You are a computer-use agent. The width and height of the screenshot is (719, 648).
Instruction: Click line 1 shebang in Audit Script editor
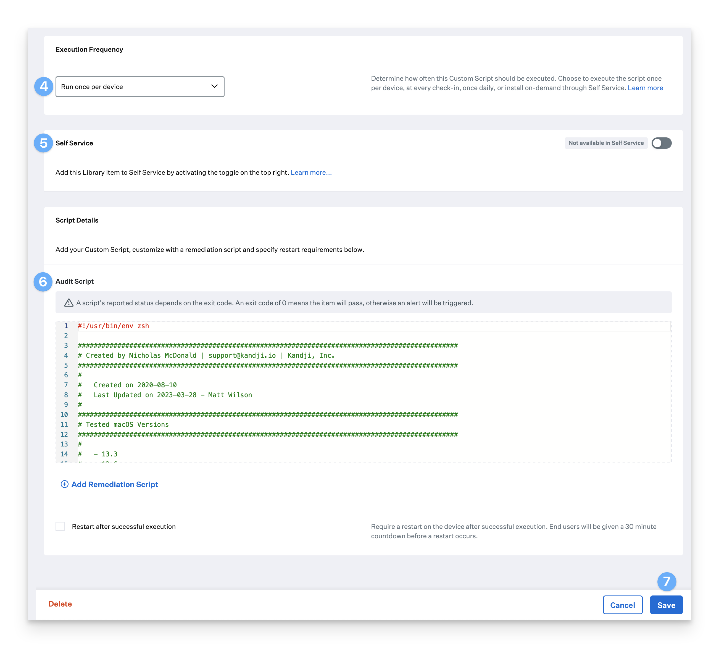coord(113,326)
